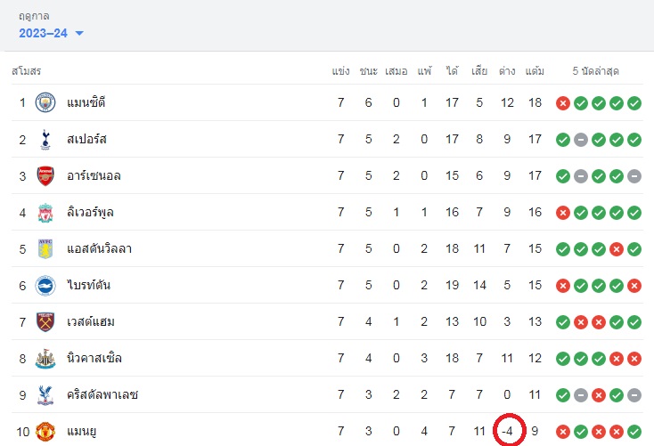Click the Brighton club crest
The image size is (654, 446).
[45, 286]
